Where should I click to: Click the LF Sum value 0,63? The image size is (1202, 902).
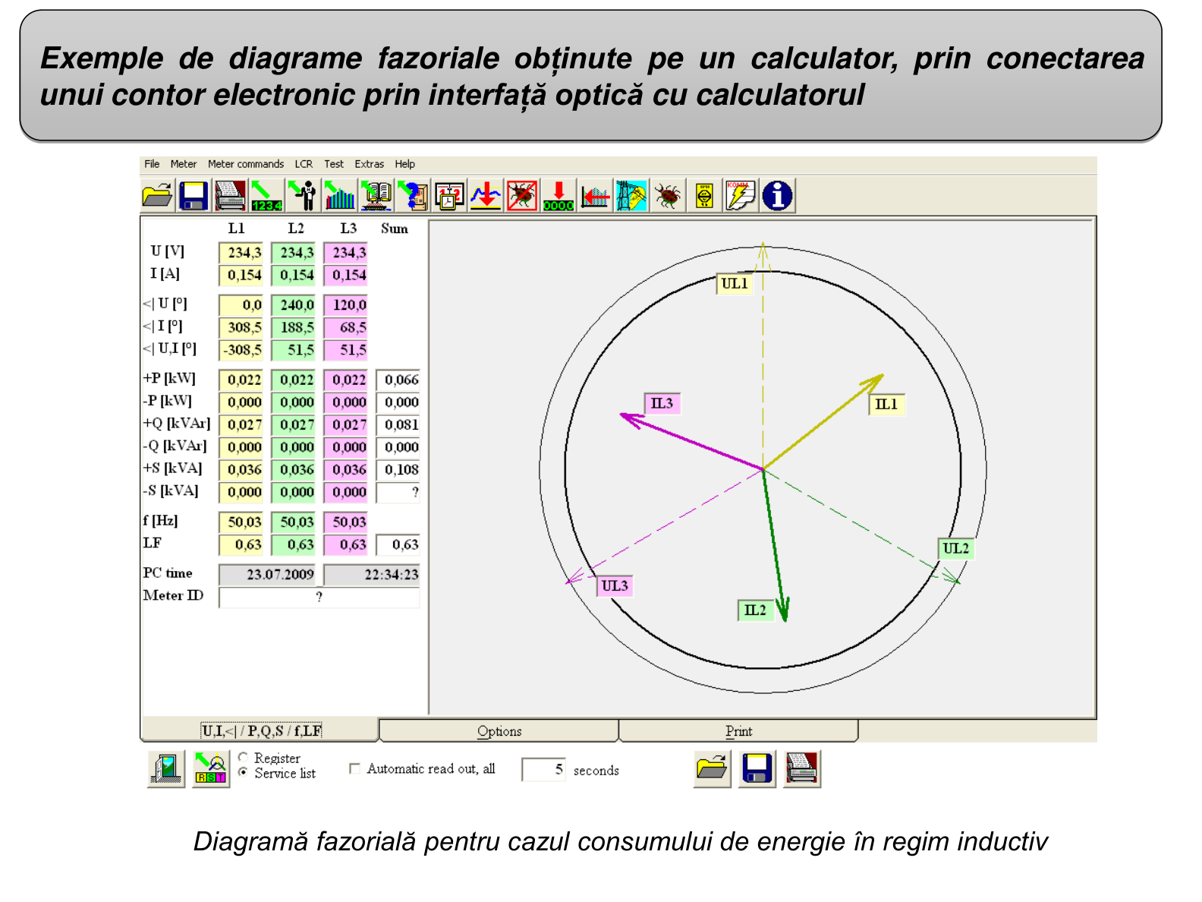coord(398,544)
